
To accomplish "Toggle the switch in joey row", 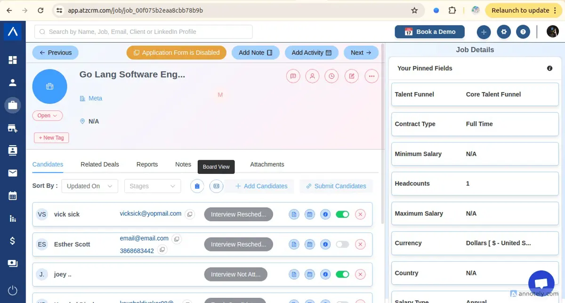I will (x=342, y=275).
